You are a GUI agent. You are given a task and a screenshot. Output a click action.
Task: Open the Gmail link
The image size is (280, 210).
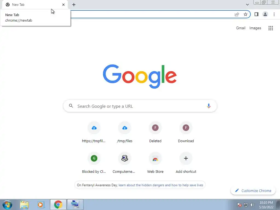pyautogui.click(x=241, y=28)
